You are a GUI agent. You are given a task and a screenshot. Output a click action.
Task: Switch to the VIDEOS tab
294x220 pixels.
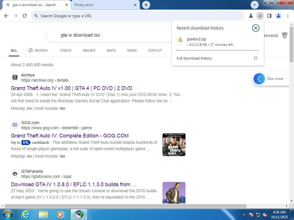(x=65, y=50)
